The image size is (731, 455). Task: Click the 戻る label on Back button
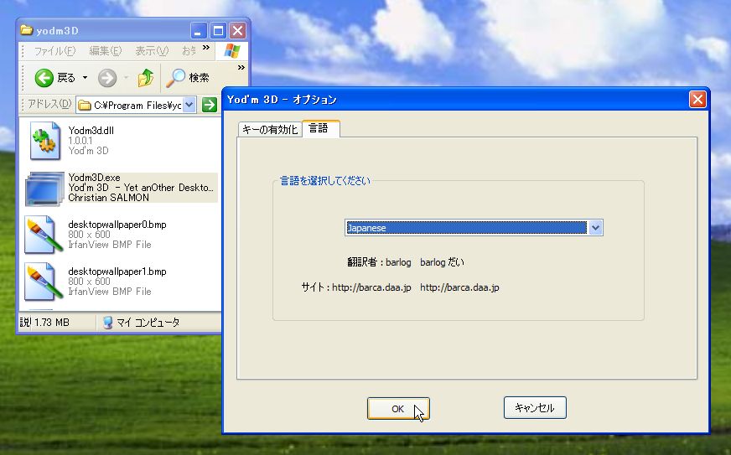tap(66, 78)
